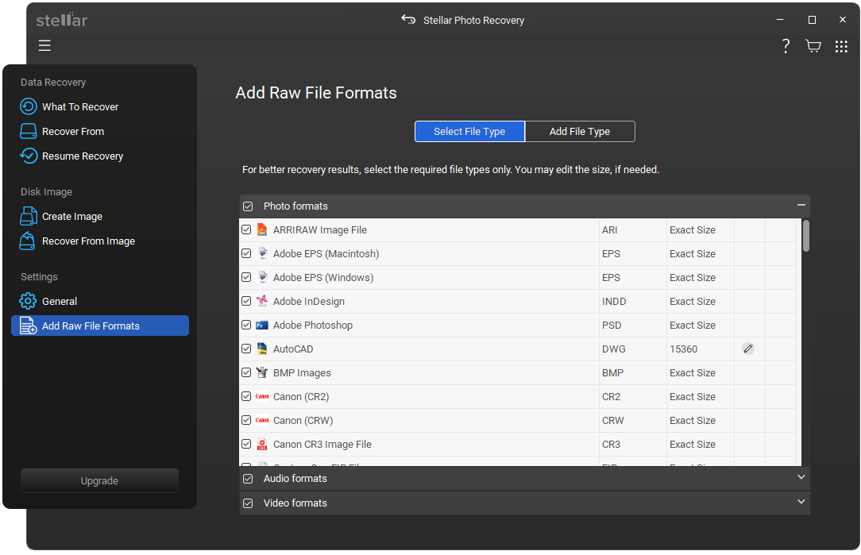The width and height of the screenshot is (861, 555).
Task: Click the Adobe Photoshop file icon
Action: click(x=262, y=325)
